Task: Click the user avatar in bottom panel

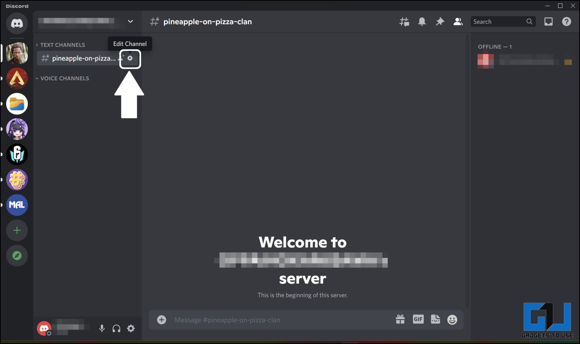Action: (x=44, y=328)
